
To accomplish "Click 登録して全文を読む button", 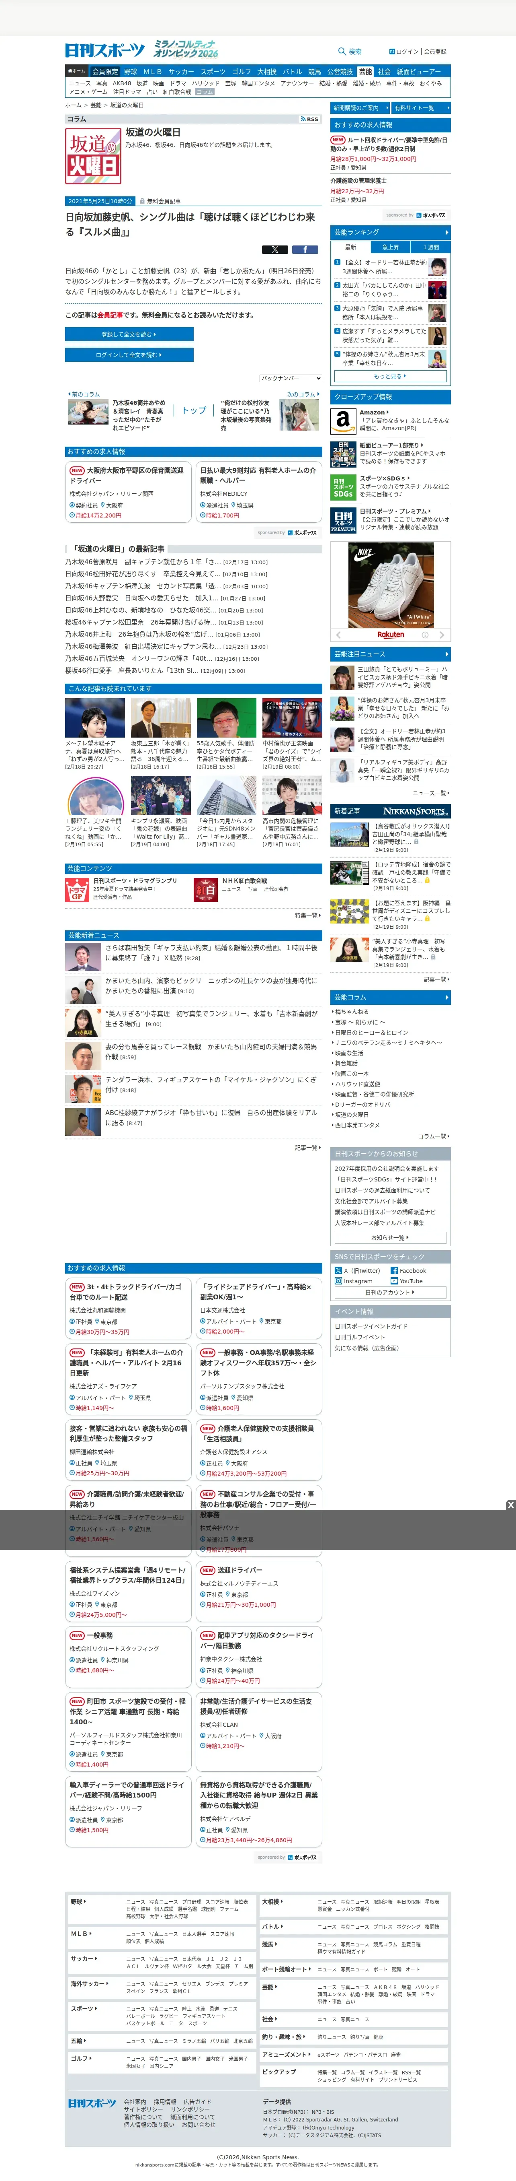I will [129, 334].
